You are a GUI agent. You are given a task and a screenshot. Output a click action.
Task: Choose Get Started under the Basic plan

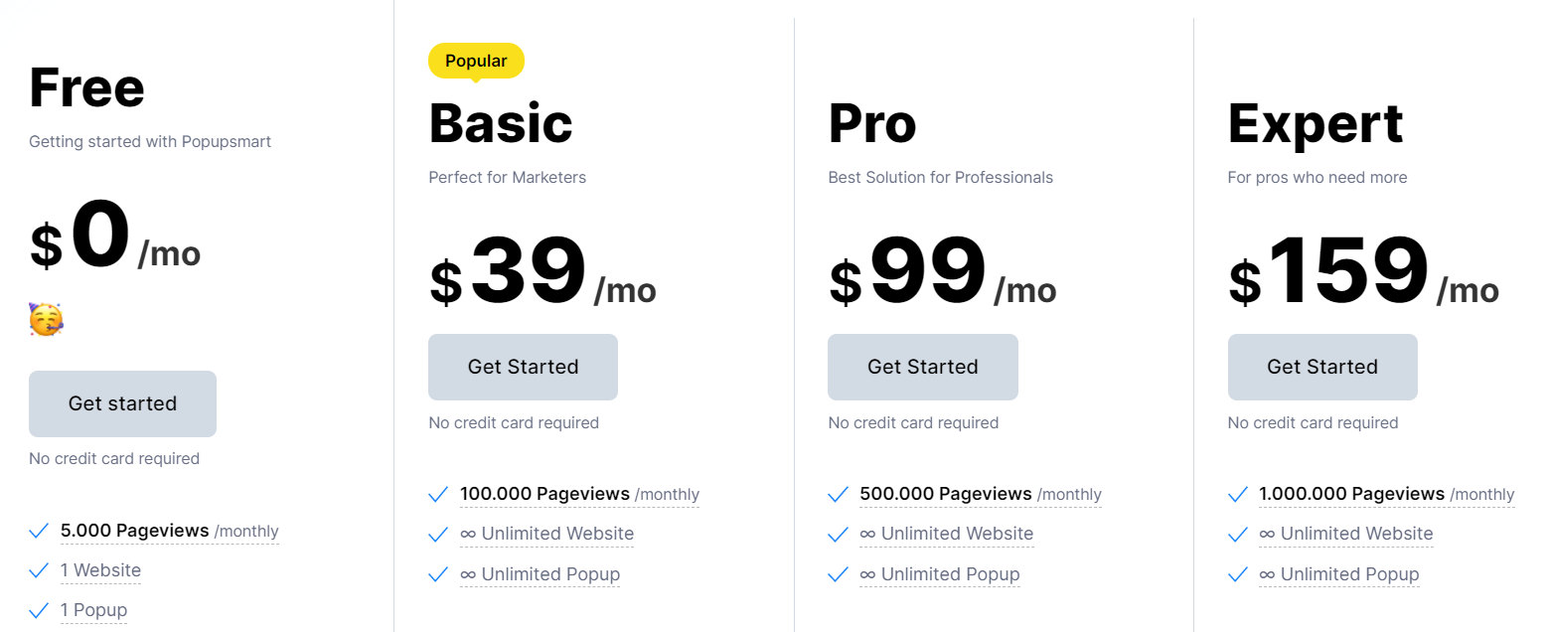pyautogui.click(x=523, y=367)
